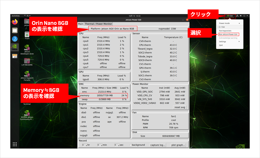Minimize the Jetson Power GUI window

click(x=183, y=20)
